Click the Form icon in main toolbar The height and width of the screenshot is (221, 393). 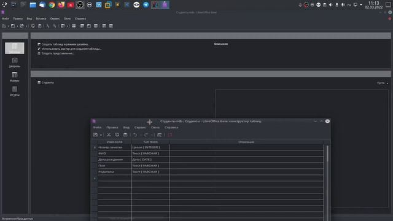click(63, 26)
